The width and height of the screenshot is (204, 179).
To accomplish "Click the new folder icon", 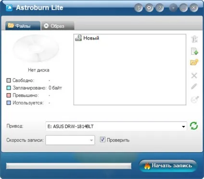I will (x=194, y=62).
